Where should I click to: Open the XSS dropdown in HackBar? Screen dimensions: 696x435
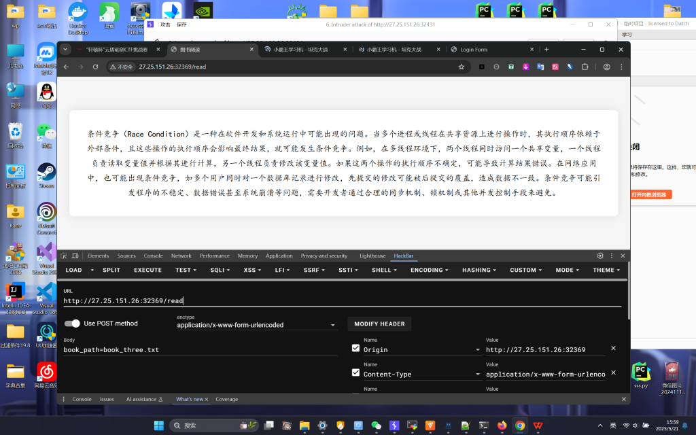252,270
